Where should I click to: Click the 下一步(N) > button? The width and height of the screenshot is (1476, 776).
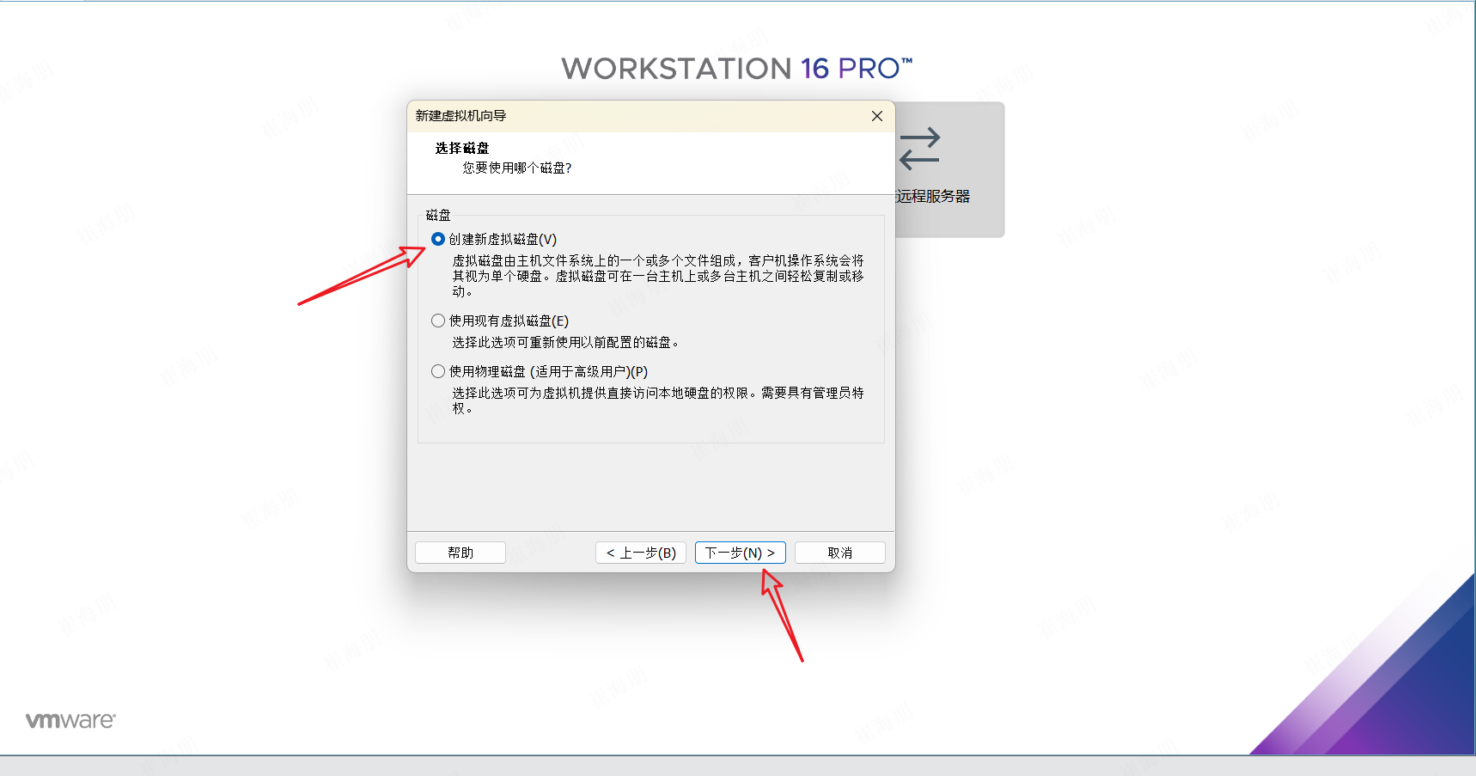pyautogui.click(x=741, y=553)
